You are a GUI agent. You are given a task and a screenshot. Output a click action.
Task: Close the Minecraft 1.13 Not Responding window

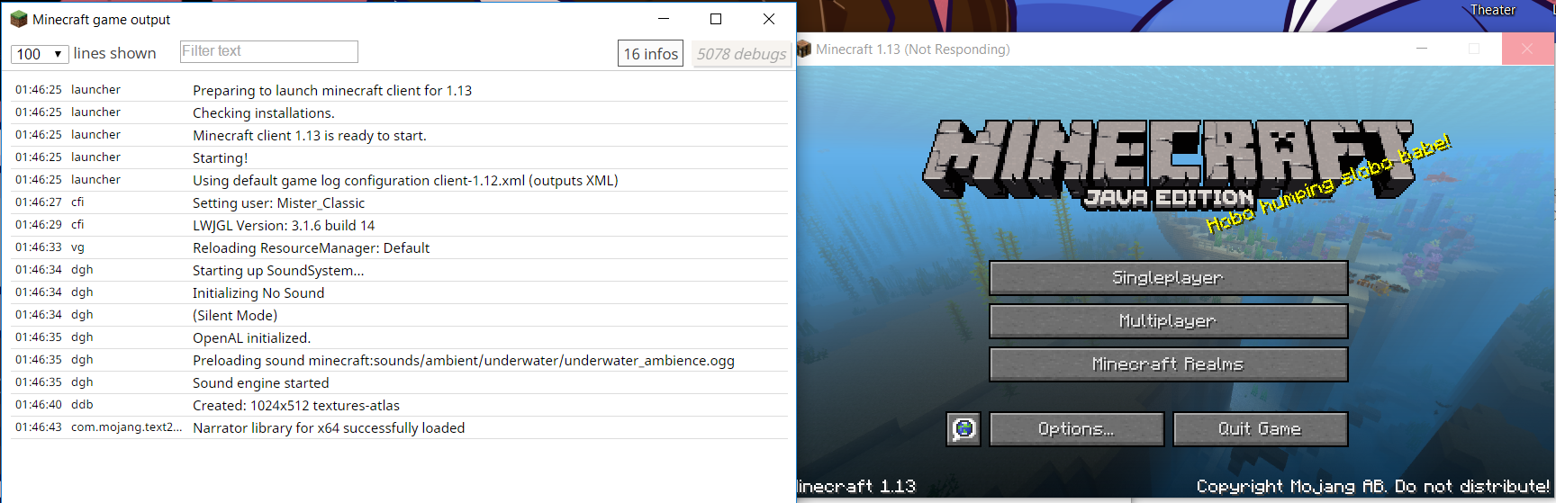click(1527, 49)
